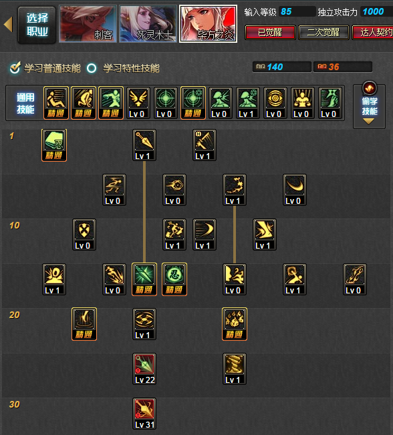Click the red kunai strike skill Lv 31
Image resolution: width=393 pixels, height=435 pixels.
tap(144, 414)
